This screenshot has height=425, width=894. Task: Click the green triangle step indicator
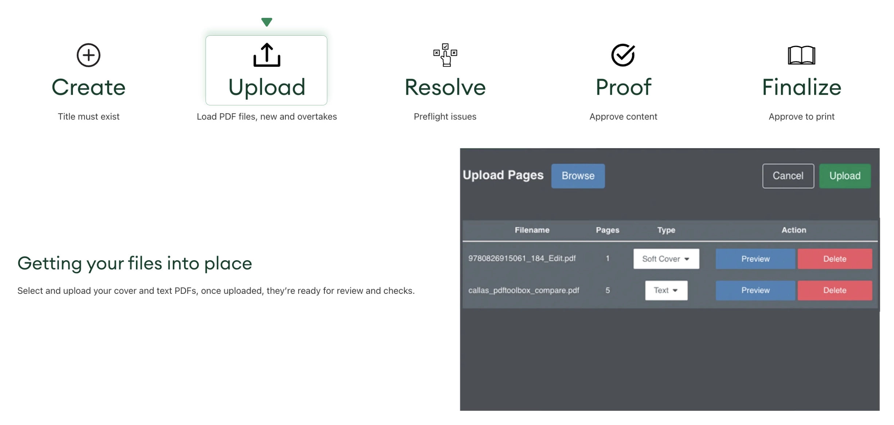pyautogui.click(x=267, y=22)
